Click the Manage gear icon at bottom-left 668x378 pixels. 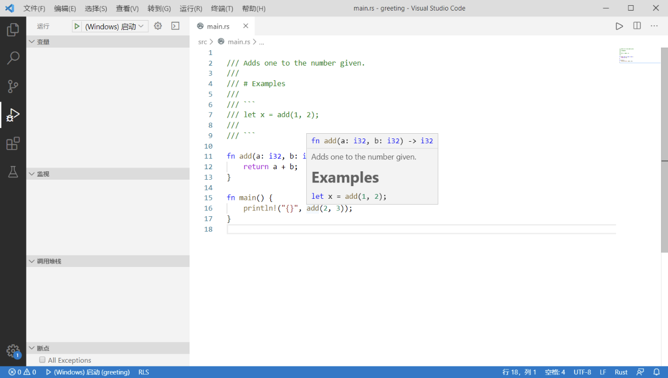(13, 351)
